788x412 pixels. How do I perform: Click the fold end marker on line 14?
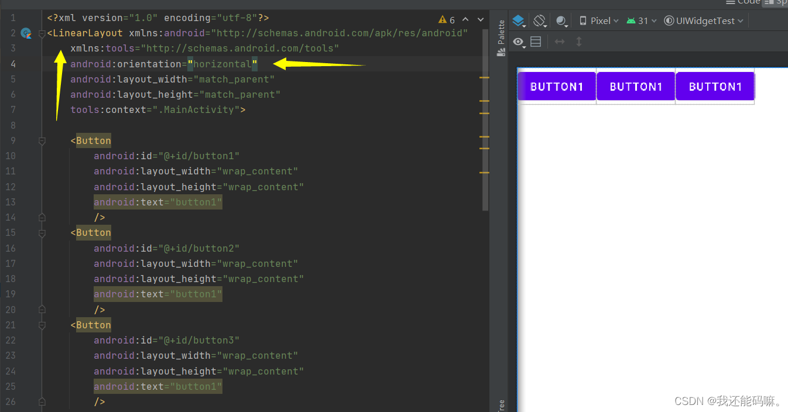(42, 218)
